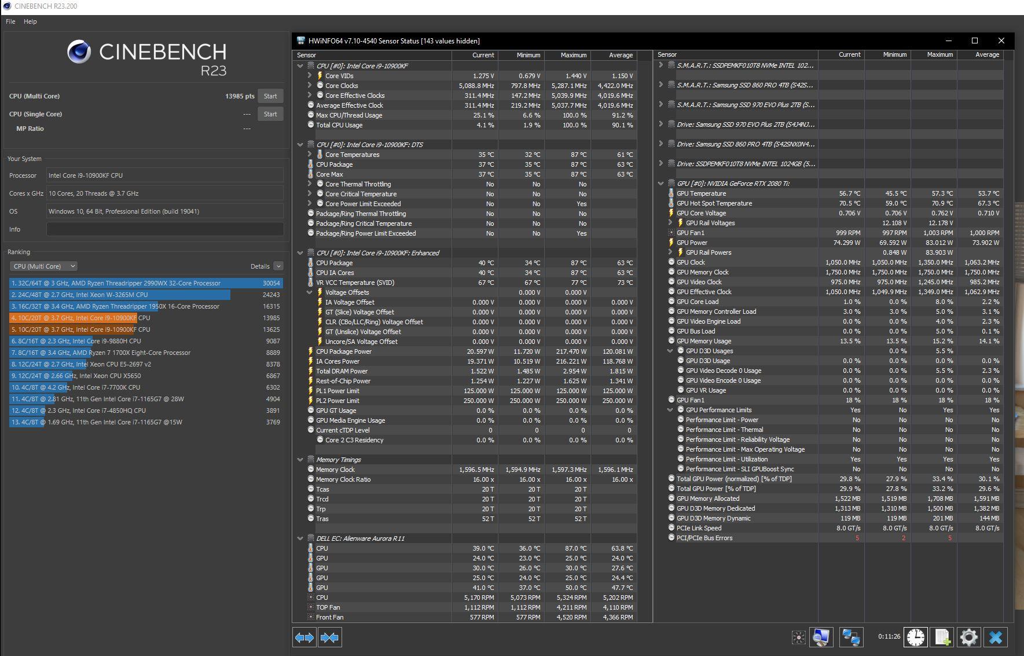Viewport: 1024px width, 656px height.
Task: Open HWiNFO sensor settings gear
Action: pyautogui.click(x=968, y=637)
